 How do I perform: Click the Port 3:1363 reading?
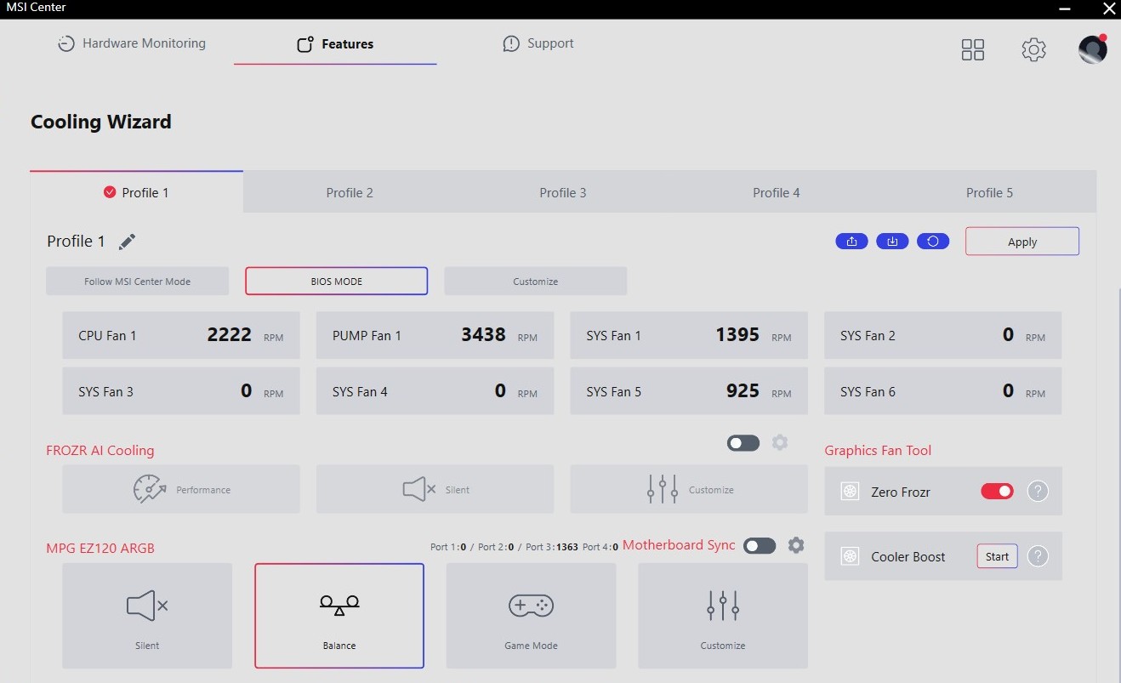pos(552,547)
